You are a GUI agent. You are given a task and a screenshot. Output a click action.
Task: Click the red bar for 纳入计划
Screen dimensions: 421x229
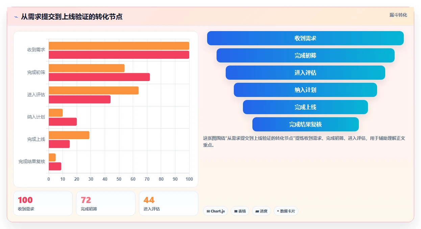(x=63, y=122)
